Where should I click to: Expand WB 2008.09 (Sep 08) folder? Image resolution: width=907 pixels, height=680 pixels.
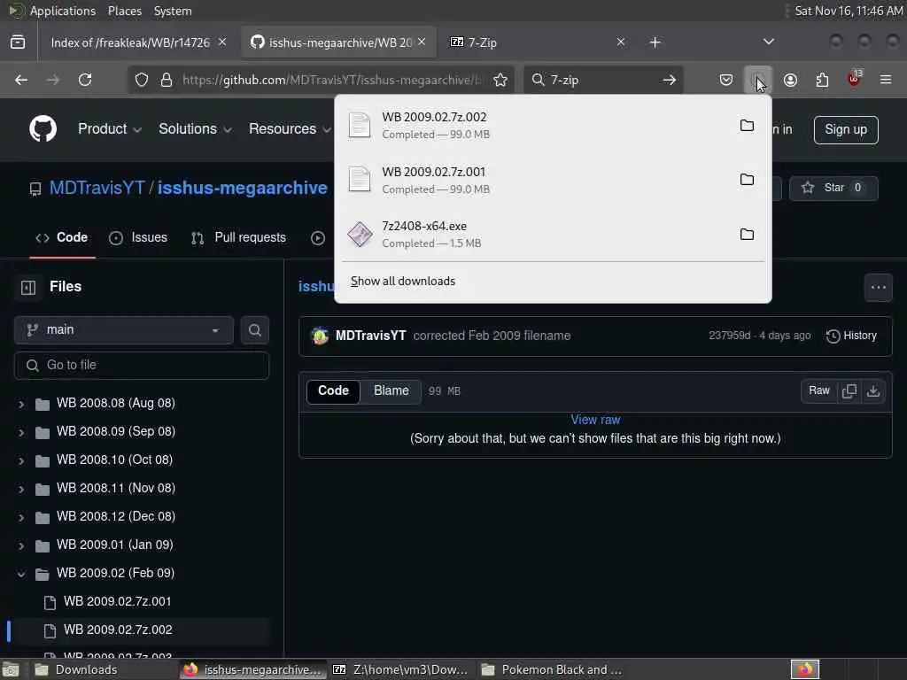21,432
